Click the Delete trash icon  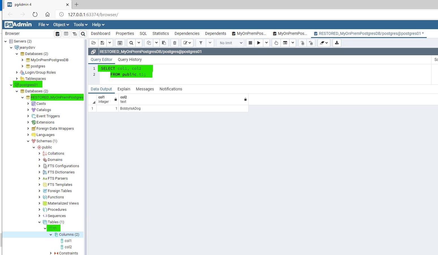(x=175, y=43)
